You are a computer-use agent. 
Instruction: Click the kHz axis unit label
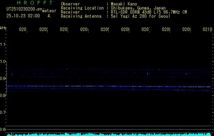(x=3, y=28)
